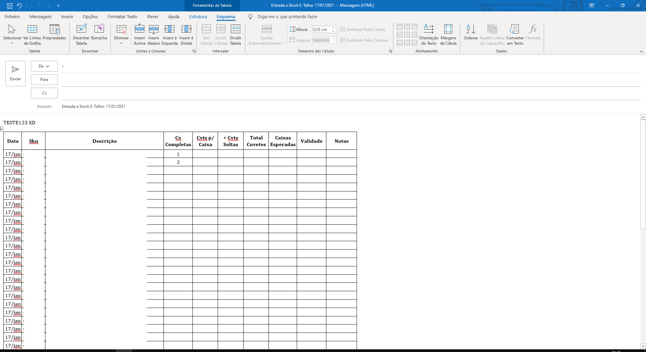Viewport: 646px width, 352px height.
Task: Click Distribuir Pelas Colunas
Action: pyautogui.click(x=364, y=40)
